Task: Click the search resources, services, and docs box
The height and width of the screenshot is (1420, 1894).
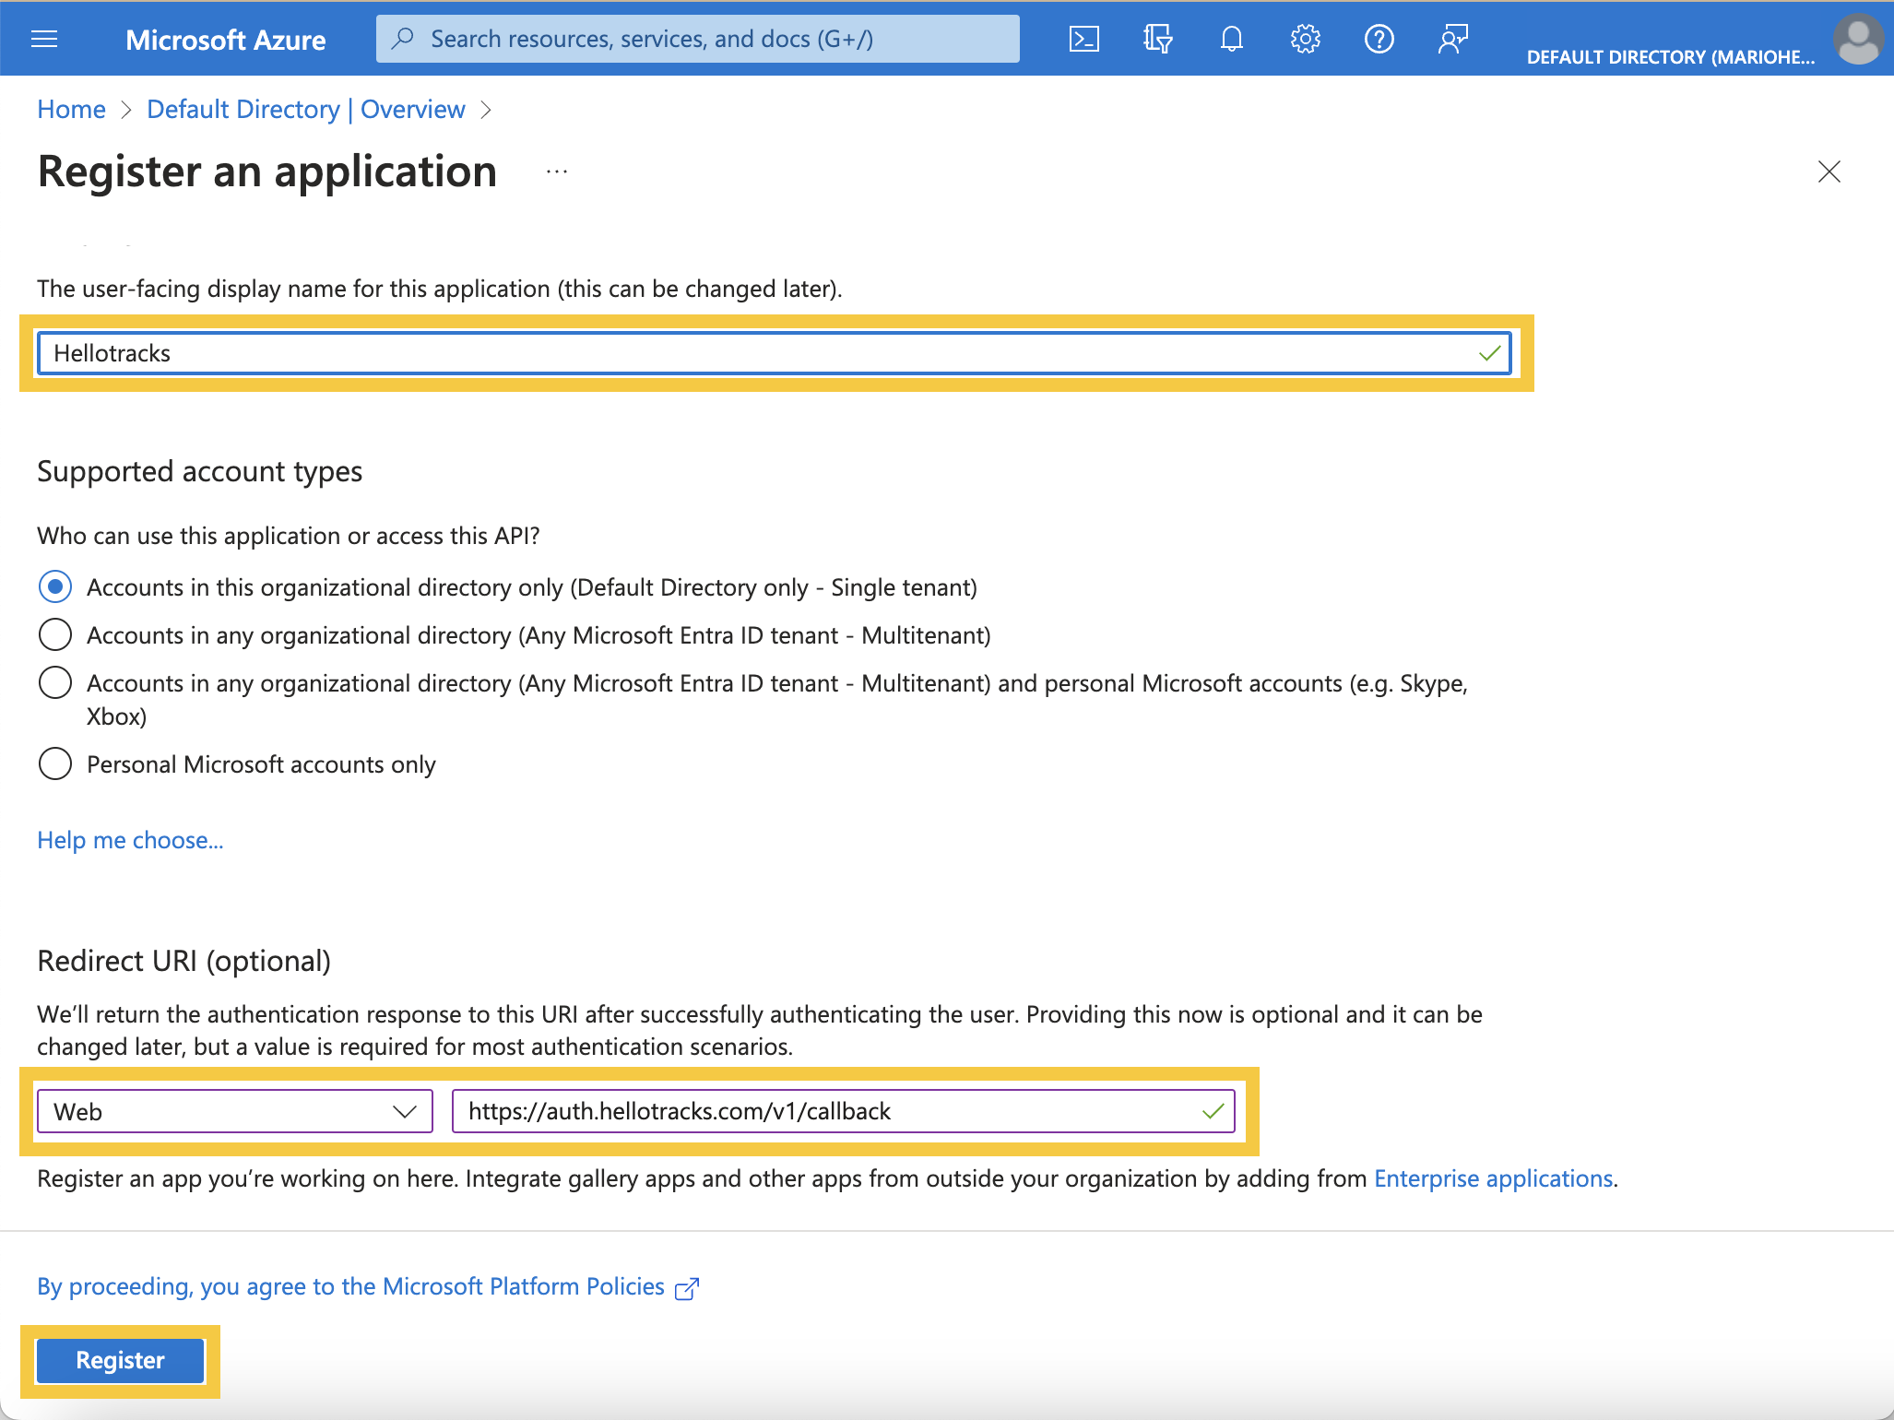Action: (697, 39)
